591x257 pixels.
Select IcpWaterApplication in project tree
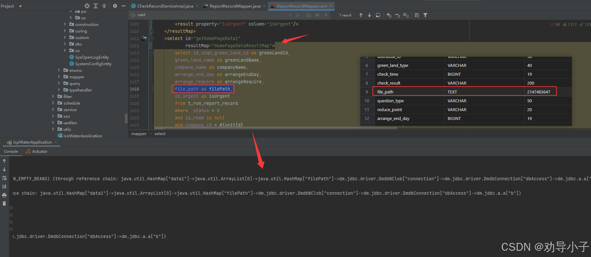coord(83,136)
